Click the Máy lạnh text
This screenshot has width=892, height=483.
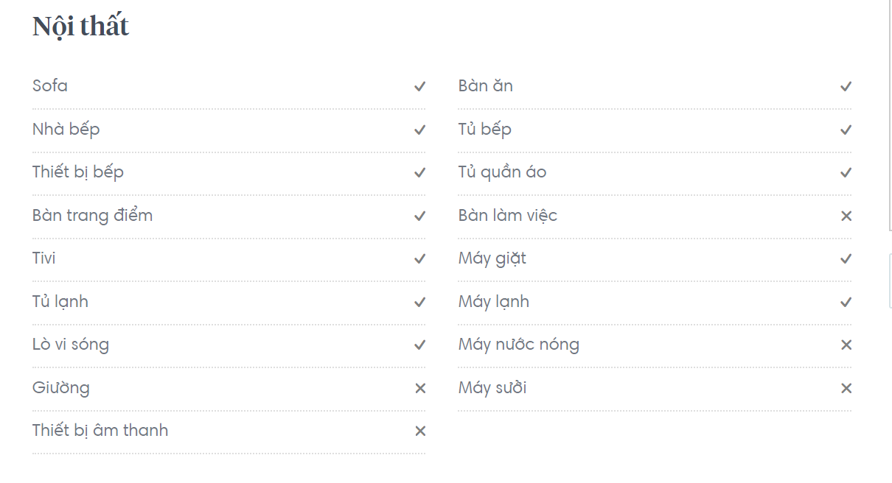[x=494, y=302]
